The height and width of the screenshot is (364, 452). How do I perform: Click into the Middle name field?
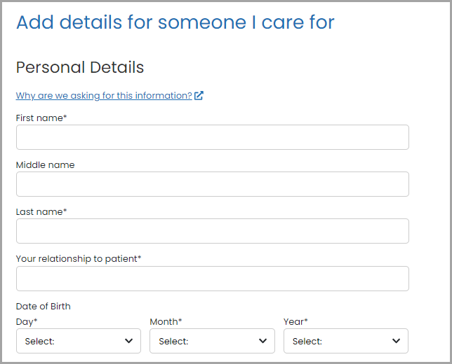[x=212, y=184]
